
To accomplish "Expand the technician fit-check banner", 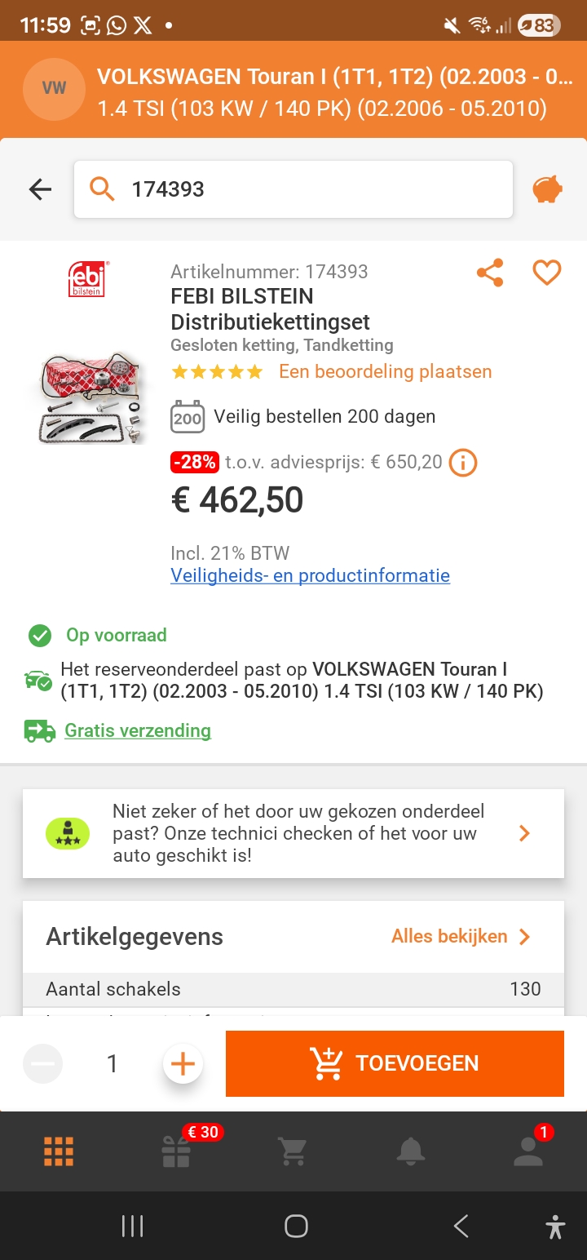I will click(x=293, y=833).
